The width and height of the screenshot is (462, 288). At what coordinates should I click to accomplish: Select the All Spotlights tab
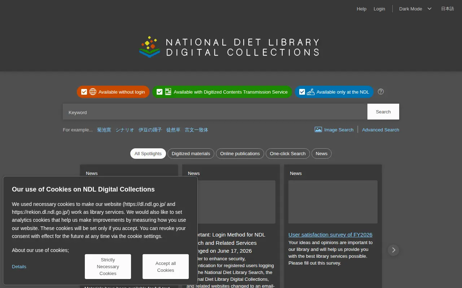(x=148, y=153)
